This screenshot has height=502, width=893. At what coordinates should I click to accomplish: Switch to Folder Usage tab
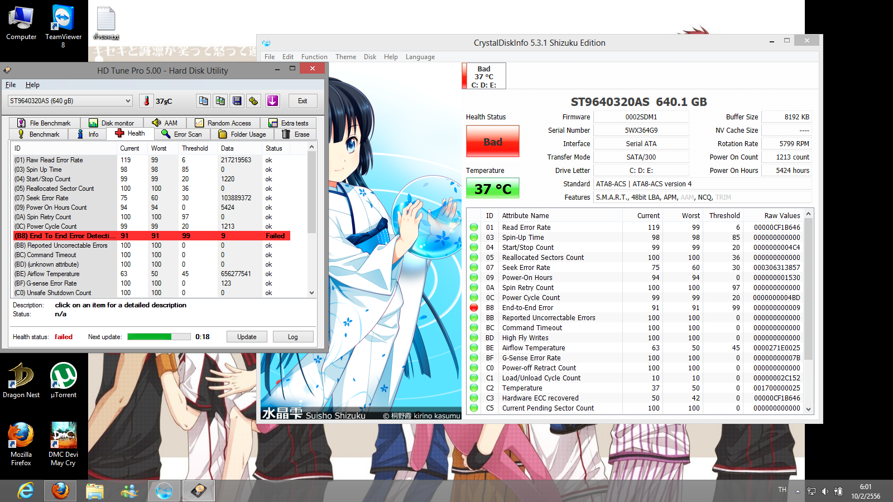coord(242,134)
